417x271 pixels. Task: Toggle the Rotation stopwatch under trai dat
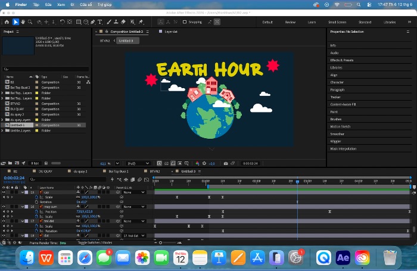[x=37, y=231]
